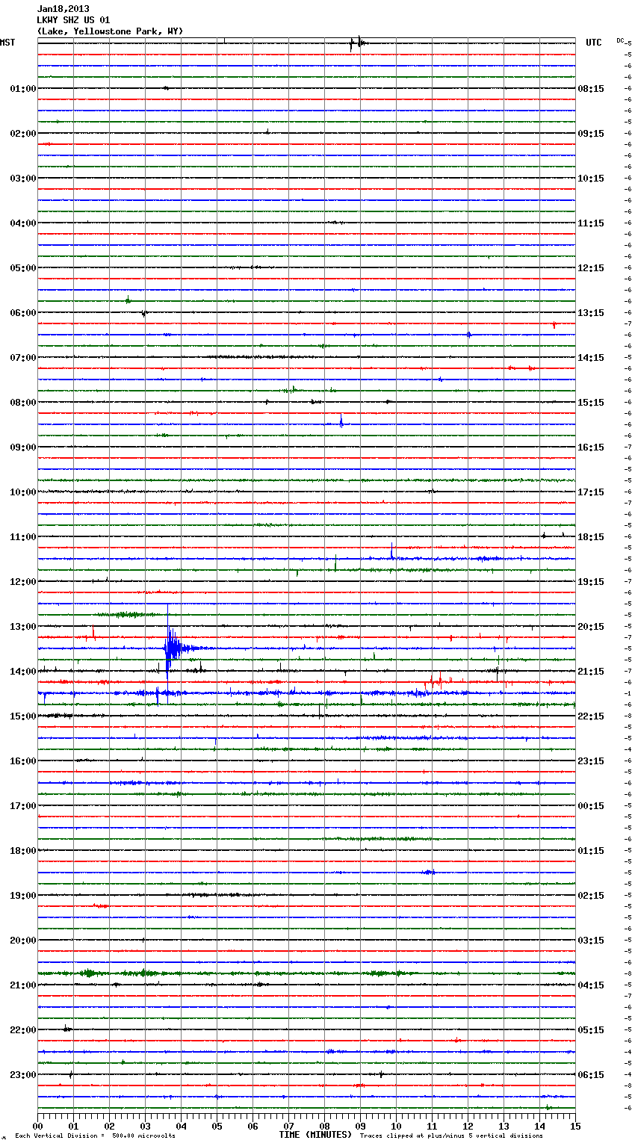Click the 11:00 MST time label
Screen dimensions: 635x1146
coord(23,537)
